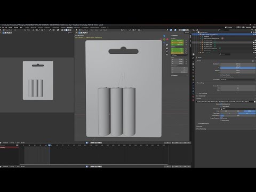Click the pan hand viewport icon
The height and width of the screenshot is (192, 256).
(x=167, y=49)
